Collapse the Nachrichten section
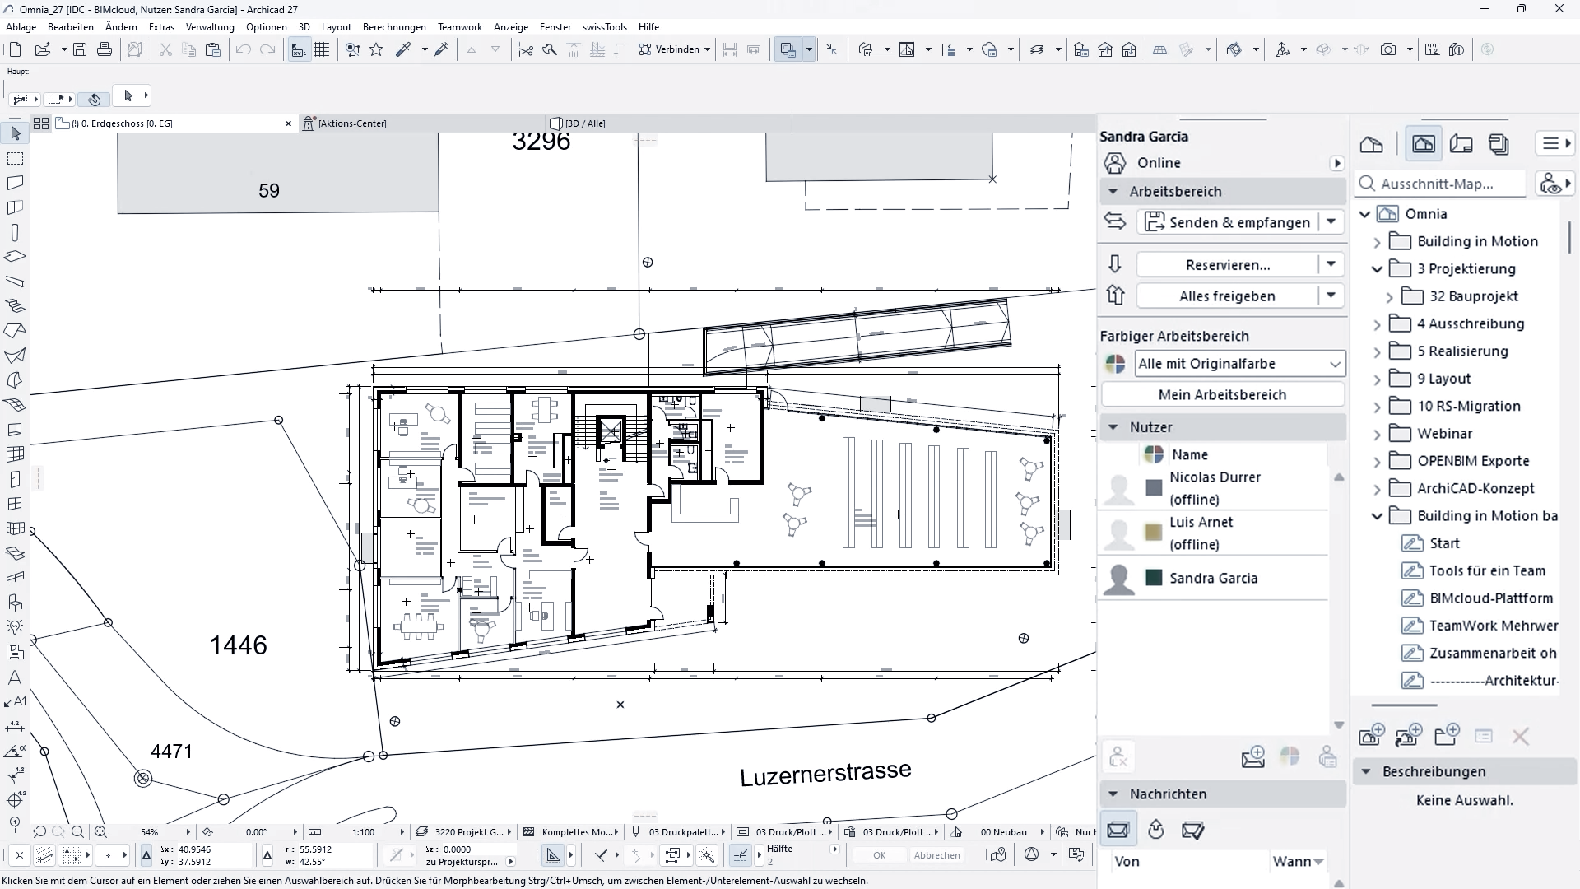The width and height of the screenshot is (1580, 889). click(x=1113, y=794)
